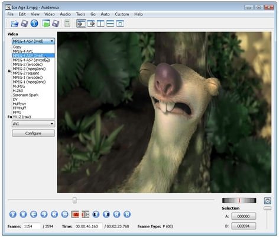
Task: Choose Copy from the codec list
Action: (x=34, y=47)
